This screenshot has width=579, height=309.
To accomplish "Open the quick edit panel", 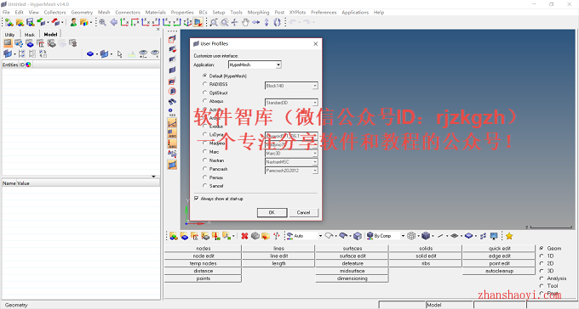I will click(x=499, y=249).
